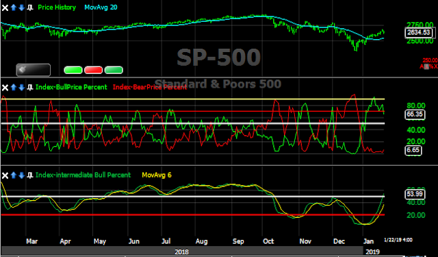Screen dimensions: 438x257
Task: Select the Index-BearPrice Percent label
Action: click(x=150, y=87)
